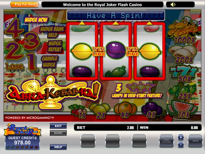This screenshot has width=205, height=154.
Task: Click the 777 50x paytable symbol
Action: 184,74
